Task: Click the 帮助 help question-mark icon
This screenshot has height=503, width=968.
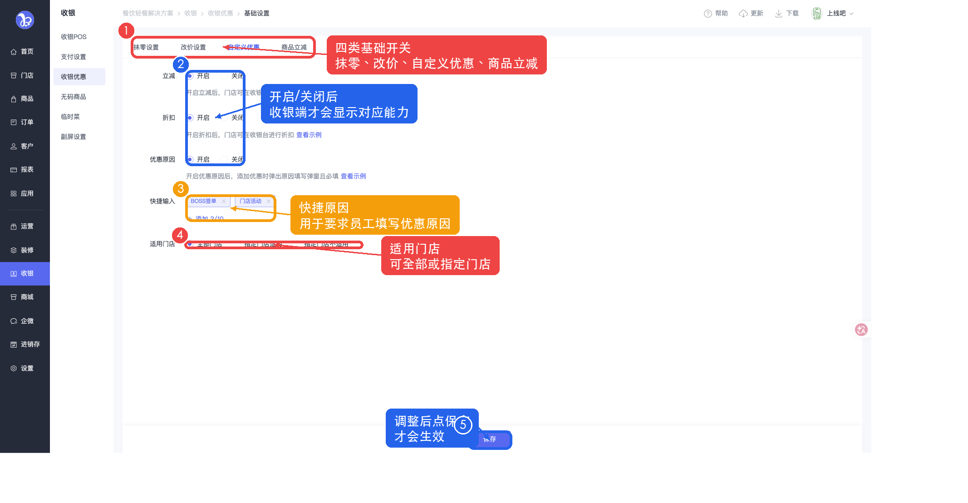Action: point(708,14)
